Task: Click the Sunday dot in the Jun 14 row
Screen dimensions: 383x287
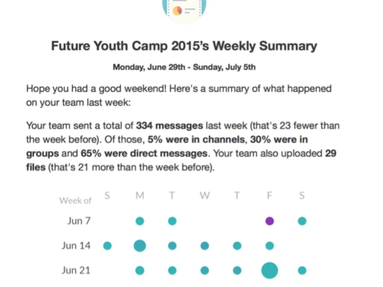Action: (x=107, y=246)
